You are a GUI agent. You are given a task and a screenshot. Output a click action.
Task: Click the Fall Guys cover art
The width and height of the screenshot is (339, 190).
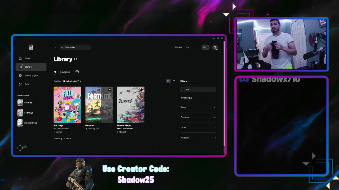coord(67,105)
